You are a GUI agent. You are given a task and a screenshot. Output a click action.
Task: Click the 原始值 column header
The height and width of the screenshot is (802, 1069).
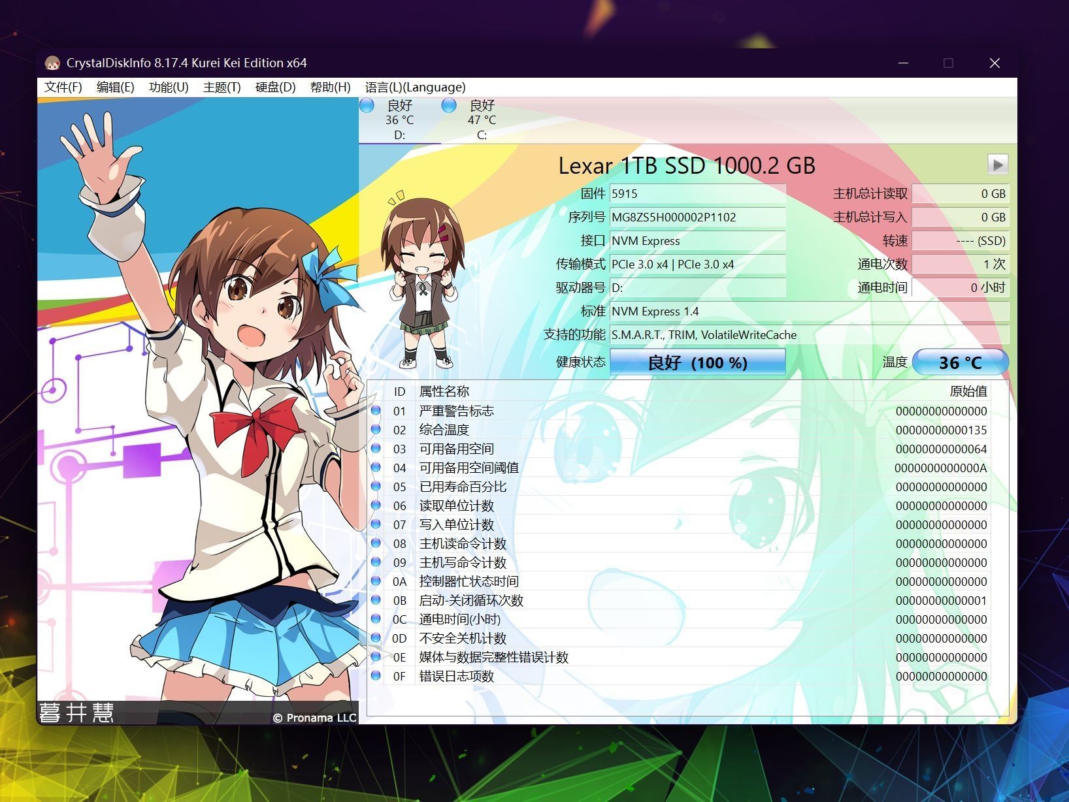(x=967, y=391)
